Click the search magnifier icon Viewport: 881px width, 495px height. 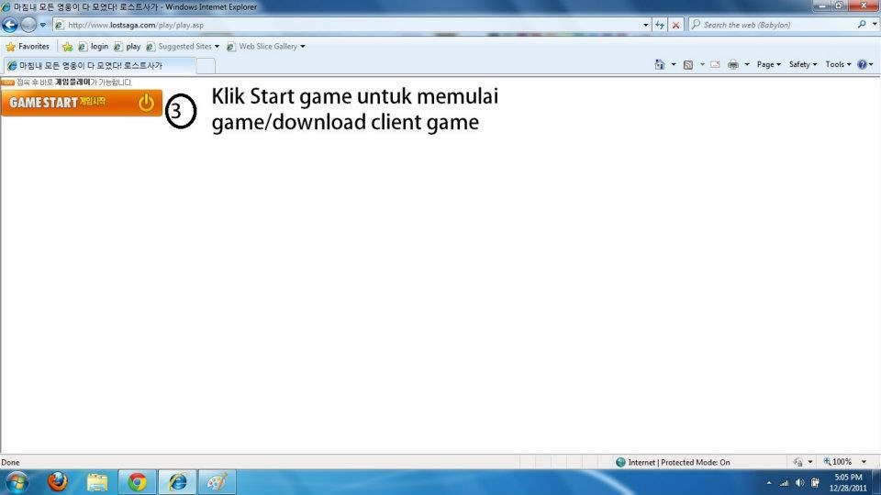coord(862,24)
